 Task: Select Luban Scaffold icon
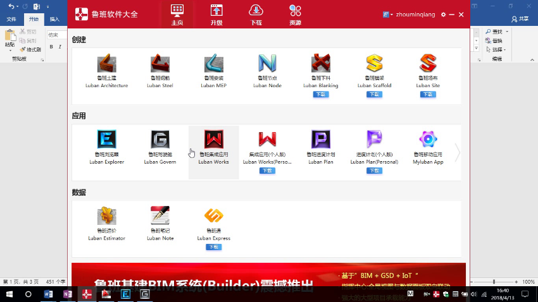[374, 63]
